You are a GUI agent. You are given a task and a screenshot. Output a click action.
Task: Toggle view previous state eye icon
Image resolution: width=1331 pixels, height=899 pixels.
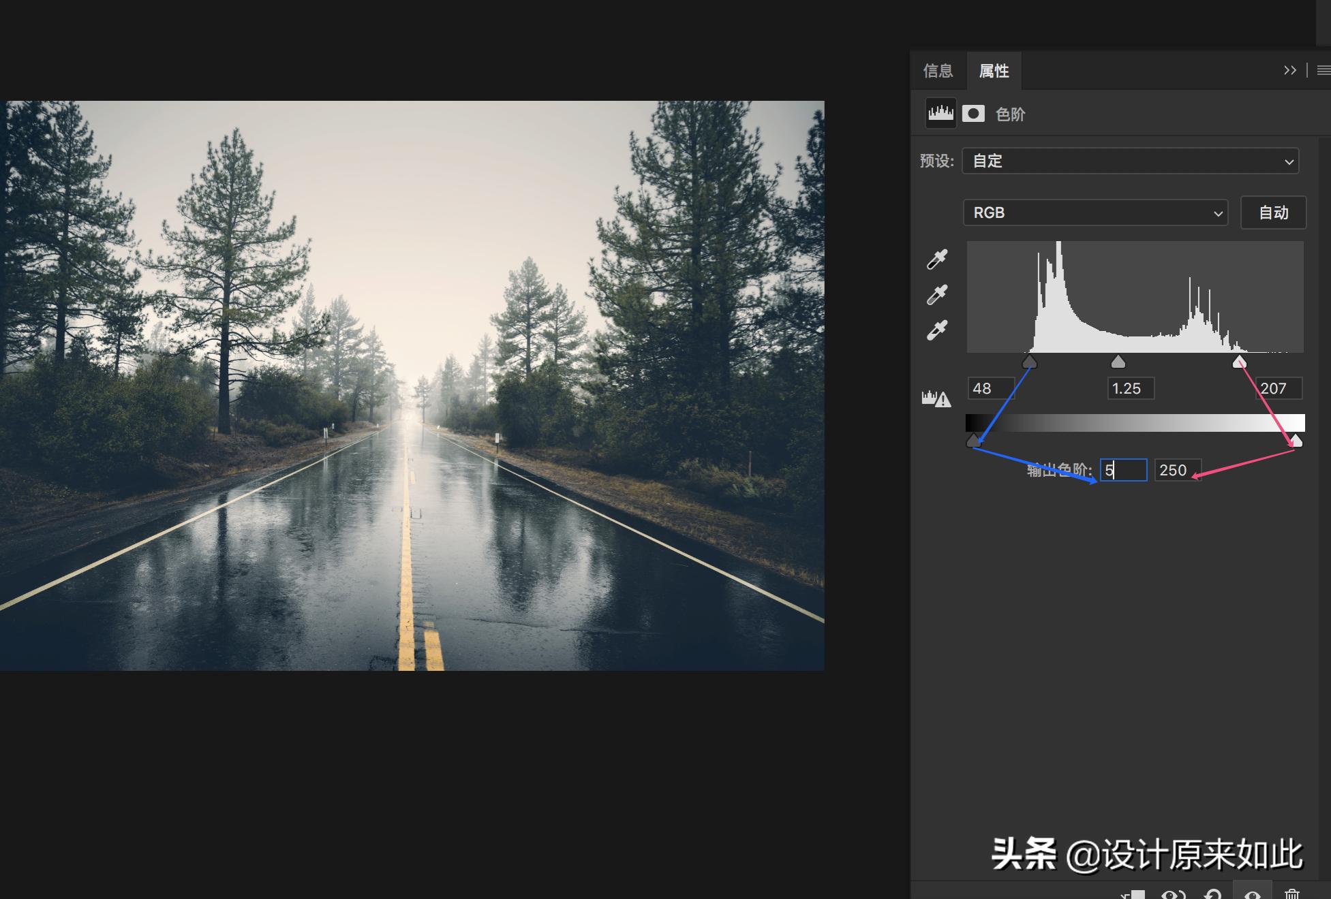(x=1173, y=894)
